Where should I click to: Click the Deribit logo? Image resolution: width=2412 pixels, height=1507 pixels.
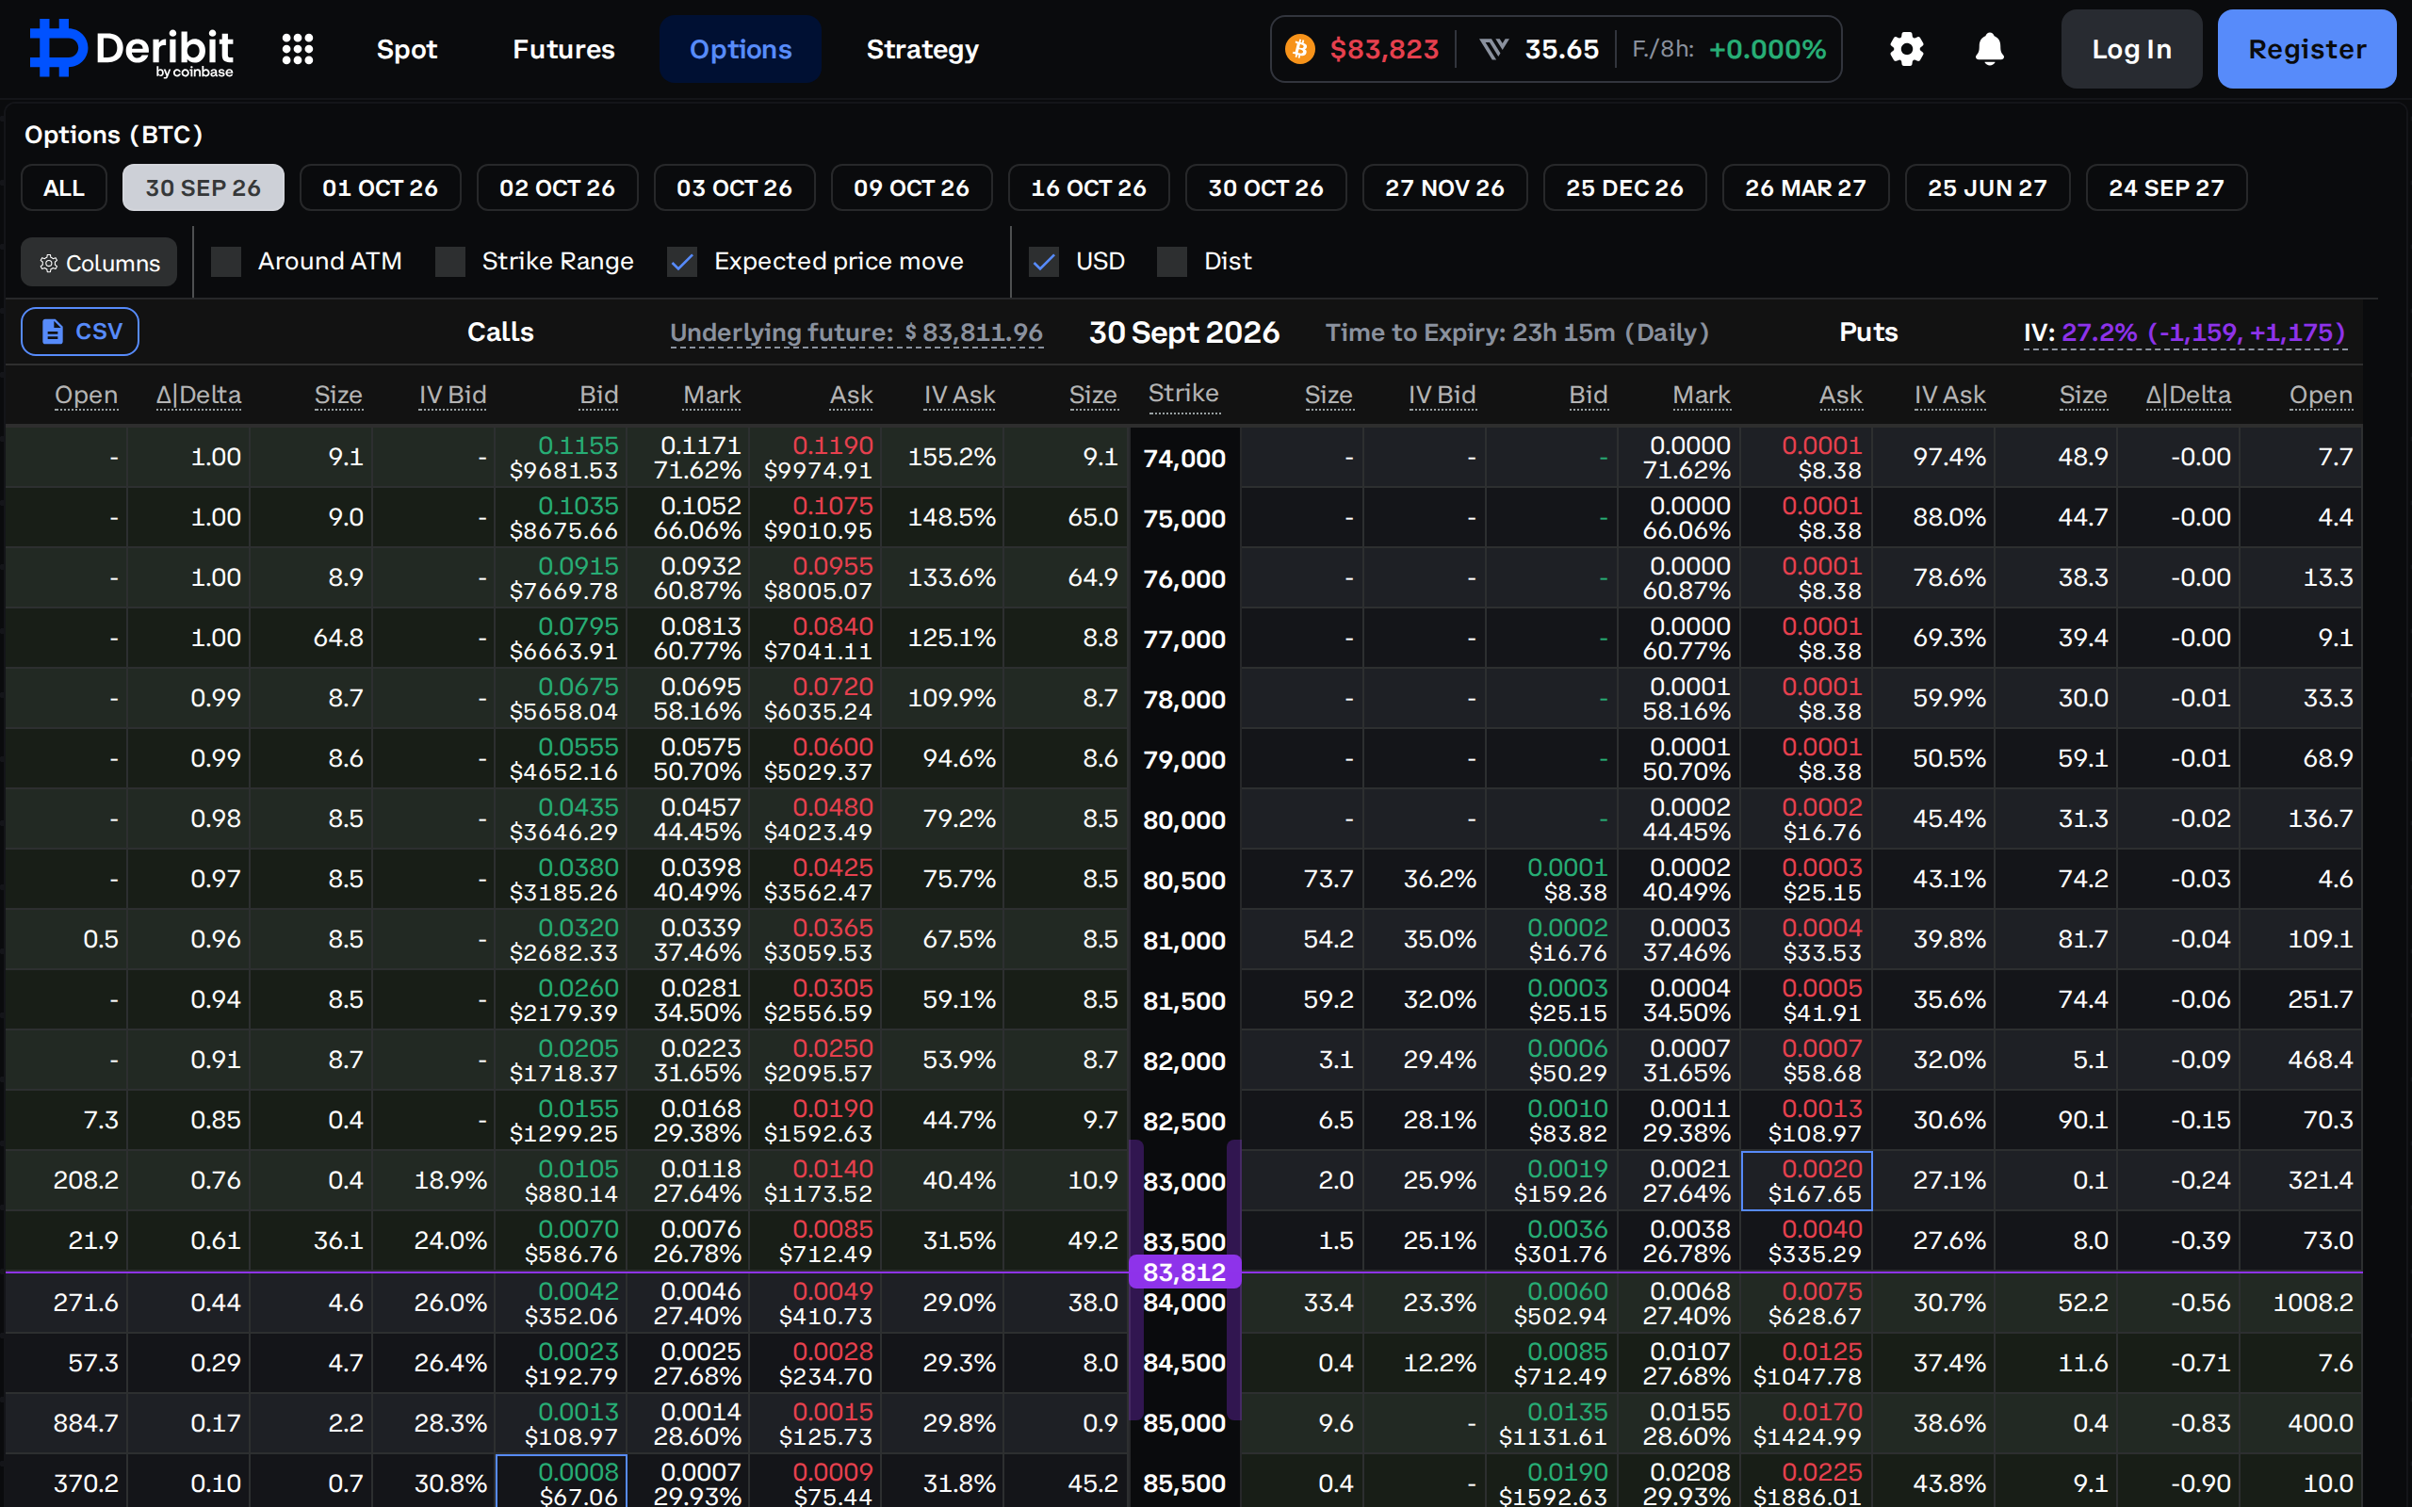point(132,48)
